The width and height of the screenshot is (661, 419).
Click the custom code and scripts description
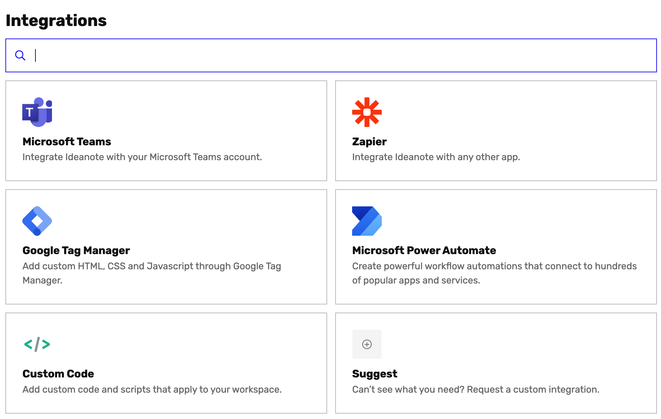pos(152,390)
